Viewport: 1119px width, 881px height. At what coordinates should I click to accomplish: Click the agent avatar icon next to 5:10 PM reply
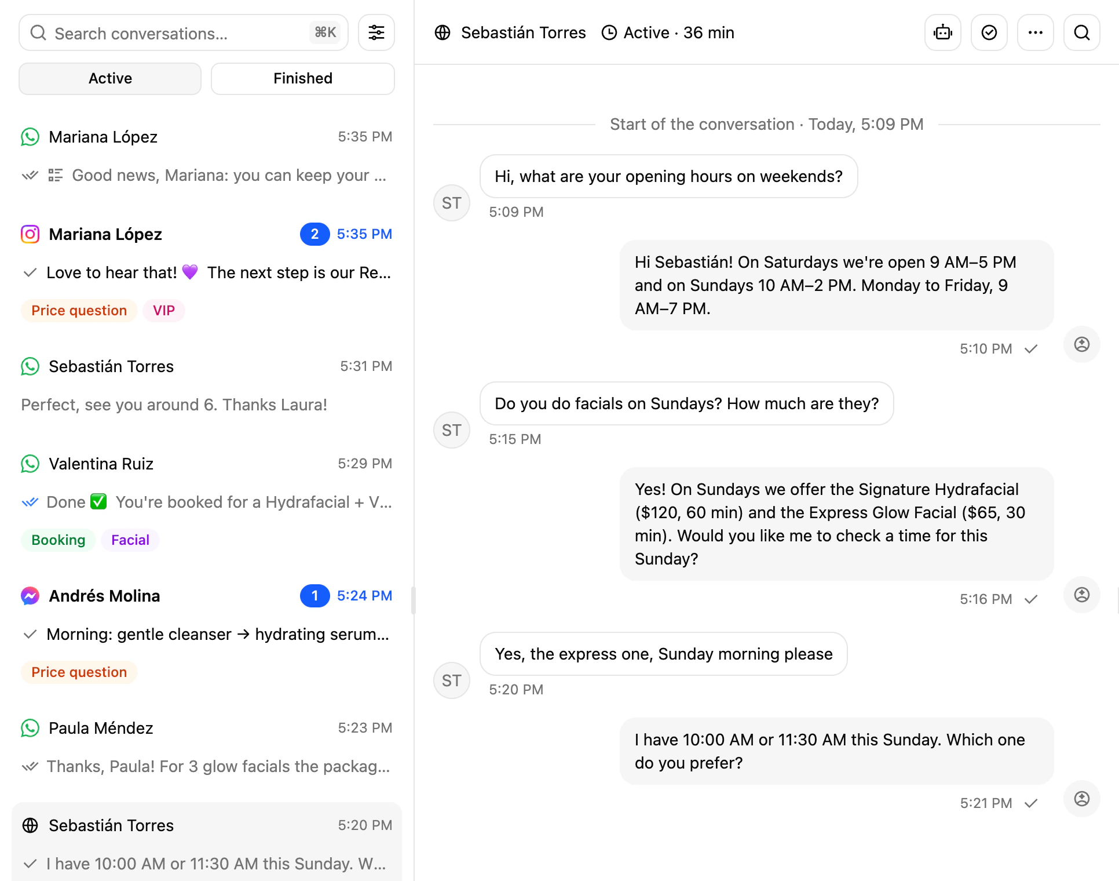1082,344
